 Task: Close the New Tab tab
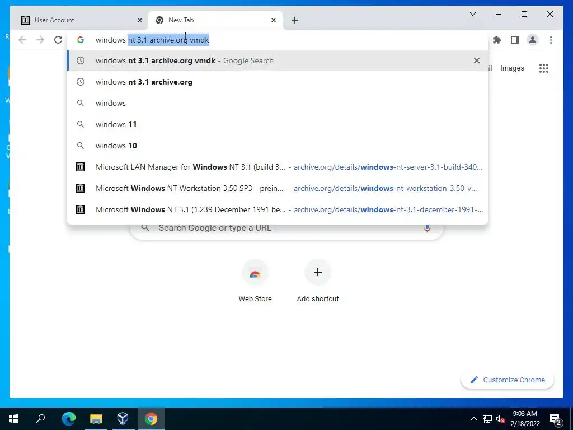pos(273,20)
